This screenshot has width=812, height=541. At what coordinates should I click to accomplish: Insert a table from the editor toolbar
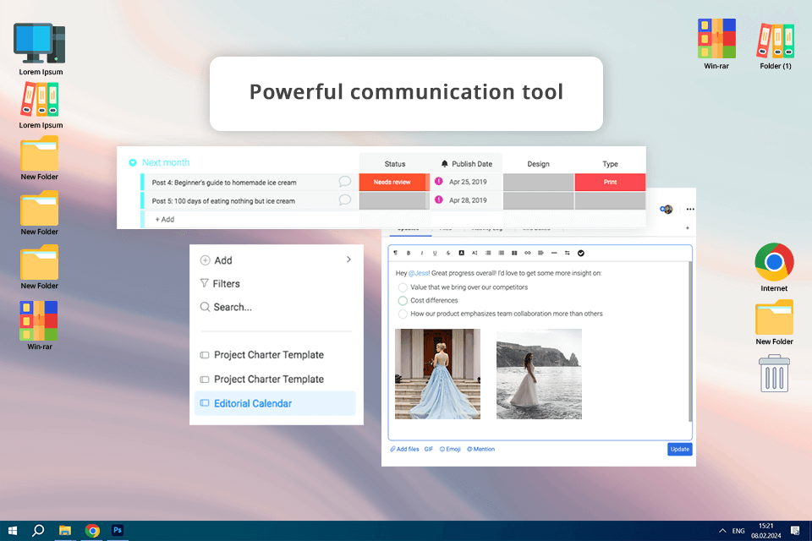tap(514, 253)
